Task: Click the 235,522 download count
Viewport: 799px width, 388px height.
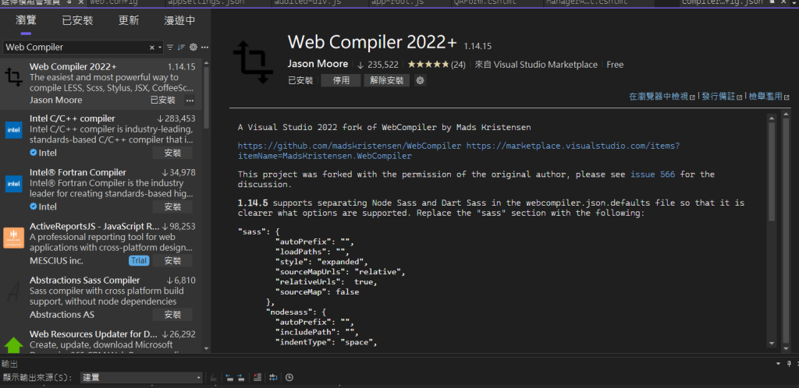Action: pos(378,65)
